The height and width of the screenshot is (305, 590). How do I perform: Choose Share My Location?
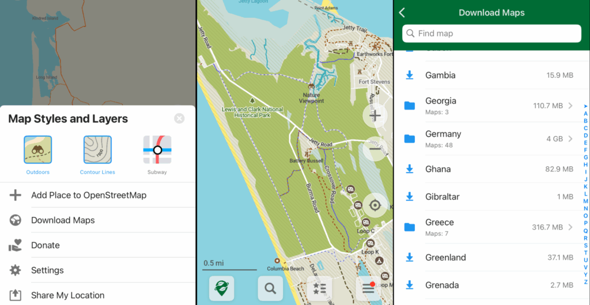point(67,295)
